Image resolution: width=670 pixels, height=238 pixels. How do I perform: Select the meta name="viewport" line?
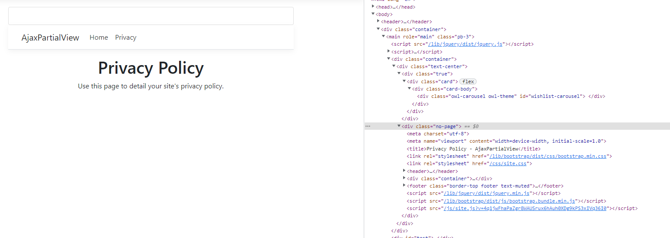[507, 141]
